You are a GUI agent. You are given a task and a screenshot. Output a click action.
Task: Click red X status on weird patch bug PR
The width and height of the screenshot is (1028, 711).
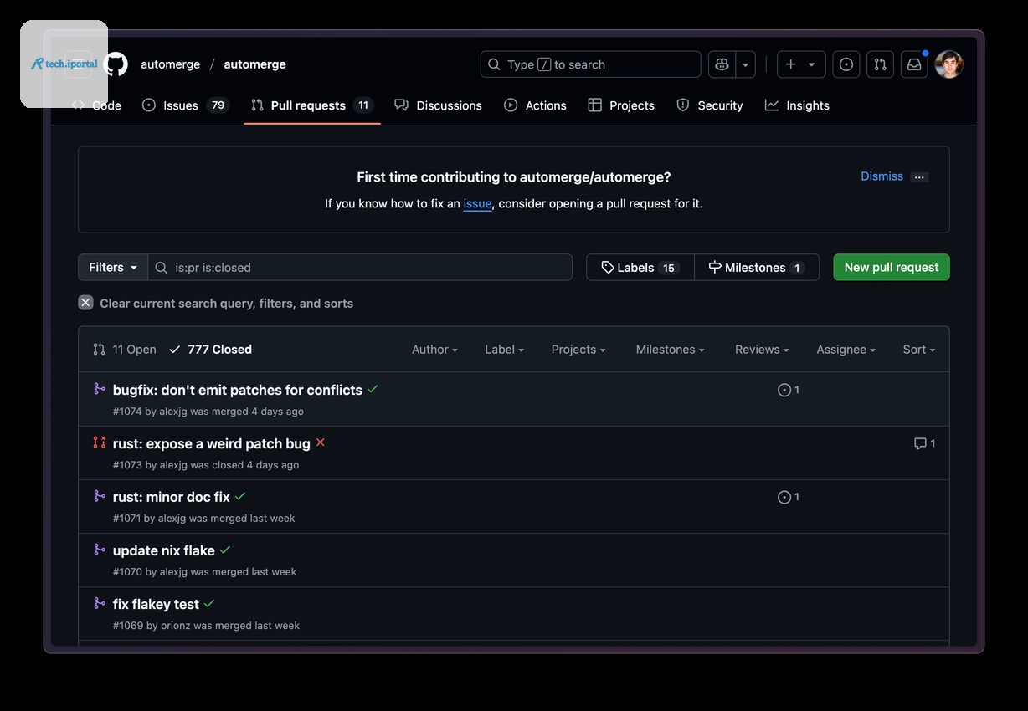[320, 442]
